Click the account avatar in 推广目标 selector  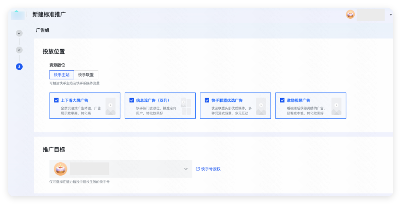(x=60, y=169)
